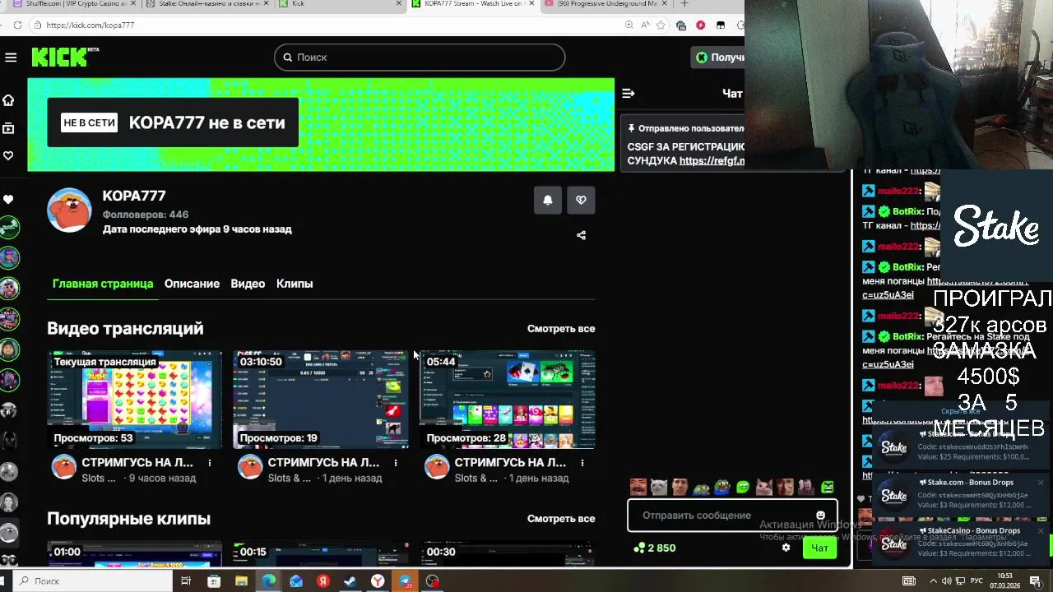Open options menu for the 03:10:50 video
1053x592 pixels.
(396, 463)
